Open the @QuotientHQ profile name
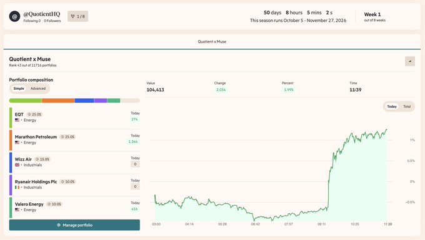This screenshot has width=425, height=240. tap(42, 14)
